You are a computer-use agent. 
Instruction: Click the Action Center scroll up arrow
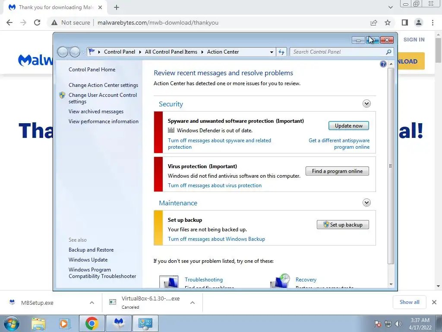tap(391, 64)
